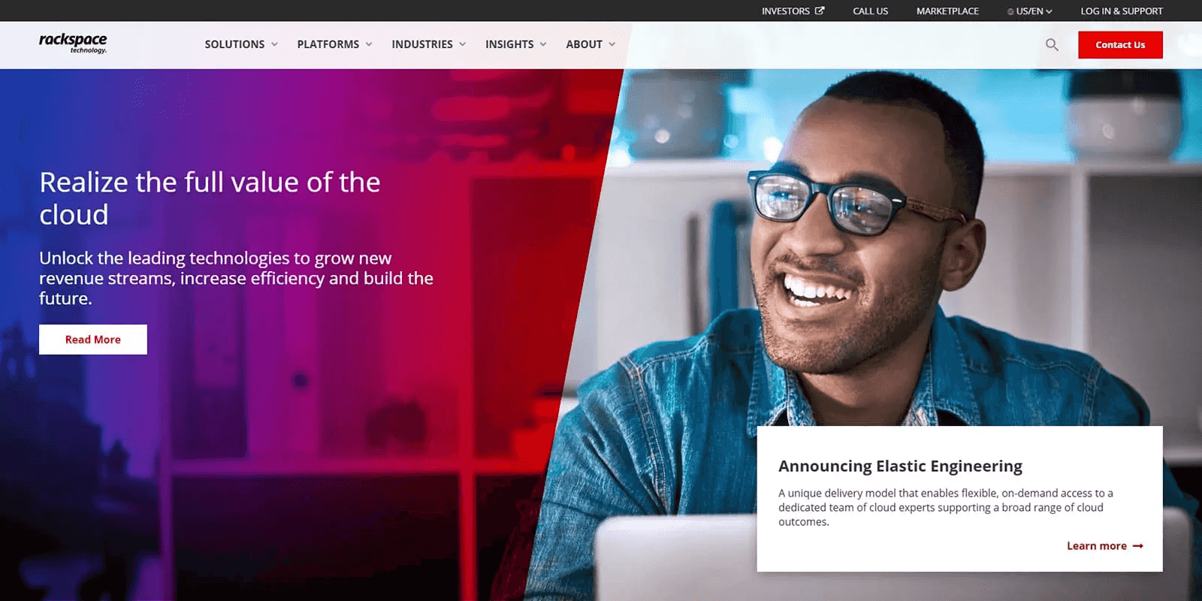Click the Announcing Elastic Engineering heading
The image size is (1202, 601).
(x=900, y=466)
